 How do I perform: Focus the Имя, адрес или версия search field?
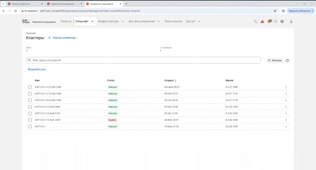pos(143,60)
